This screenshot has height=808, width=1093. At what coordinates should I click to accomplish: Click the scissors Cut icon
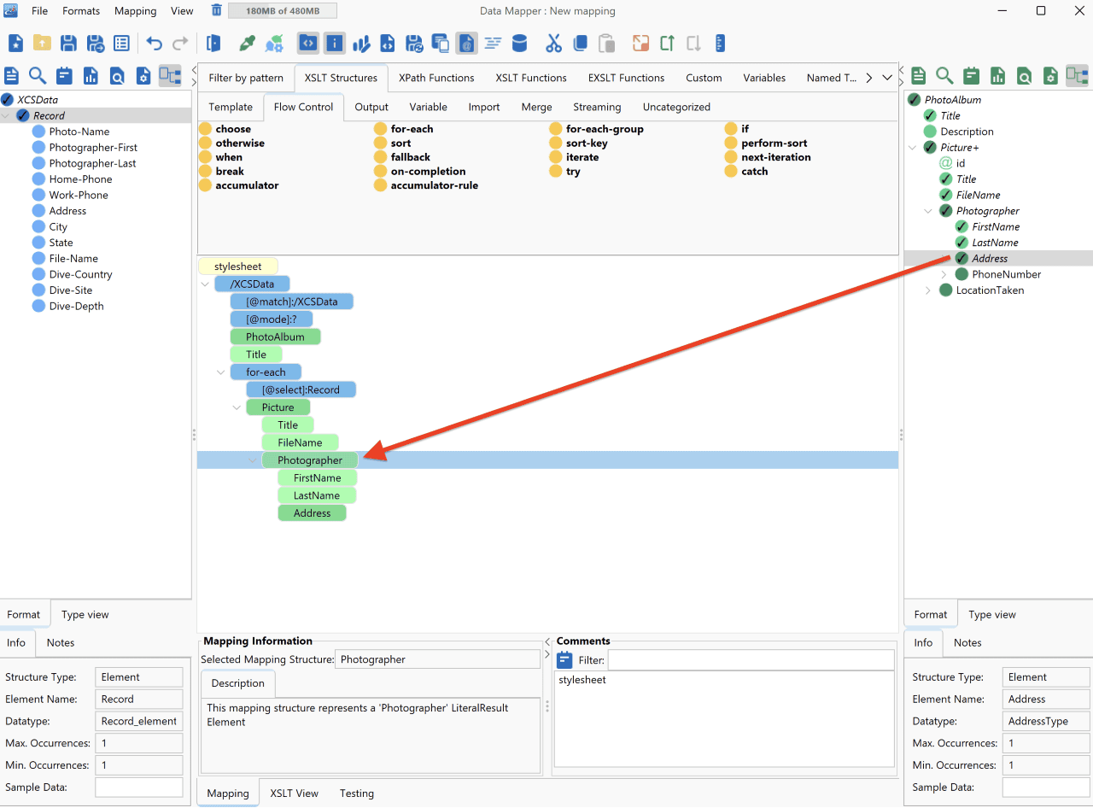(553, 44)
